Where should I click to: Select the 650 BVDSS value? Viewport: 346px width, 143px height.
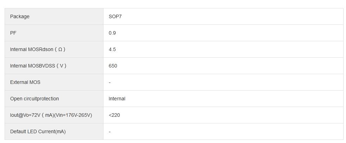[113, 66]
